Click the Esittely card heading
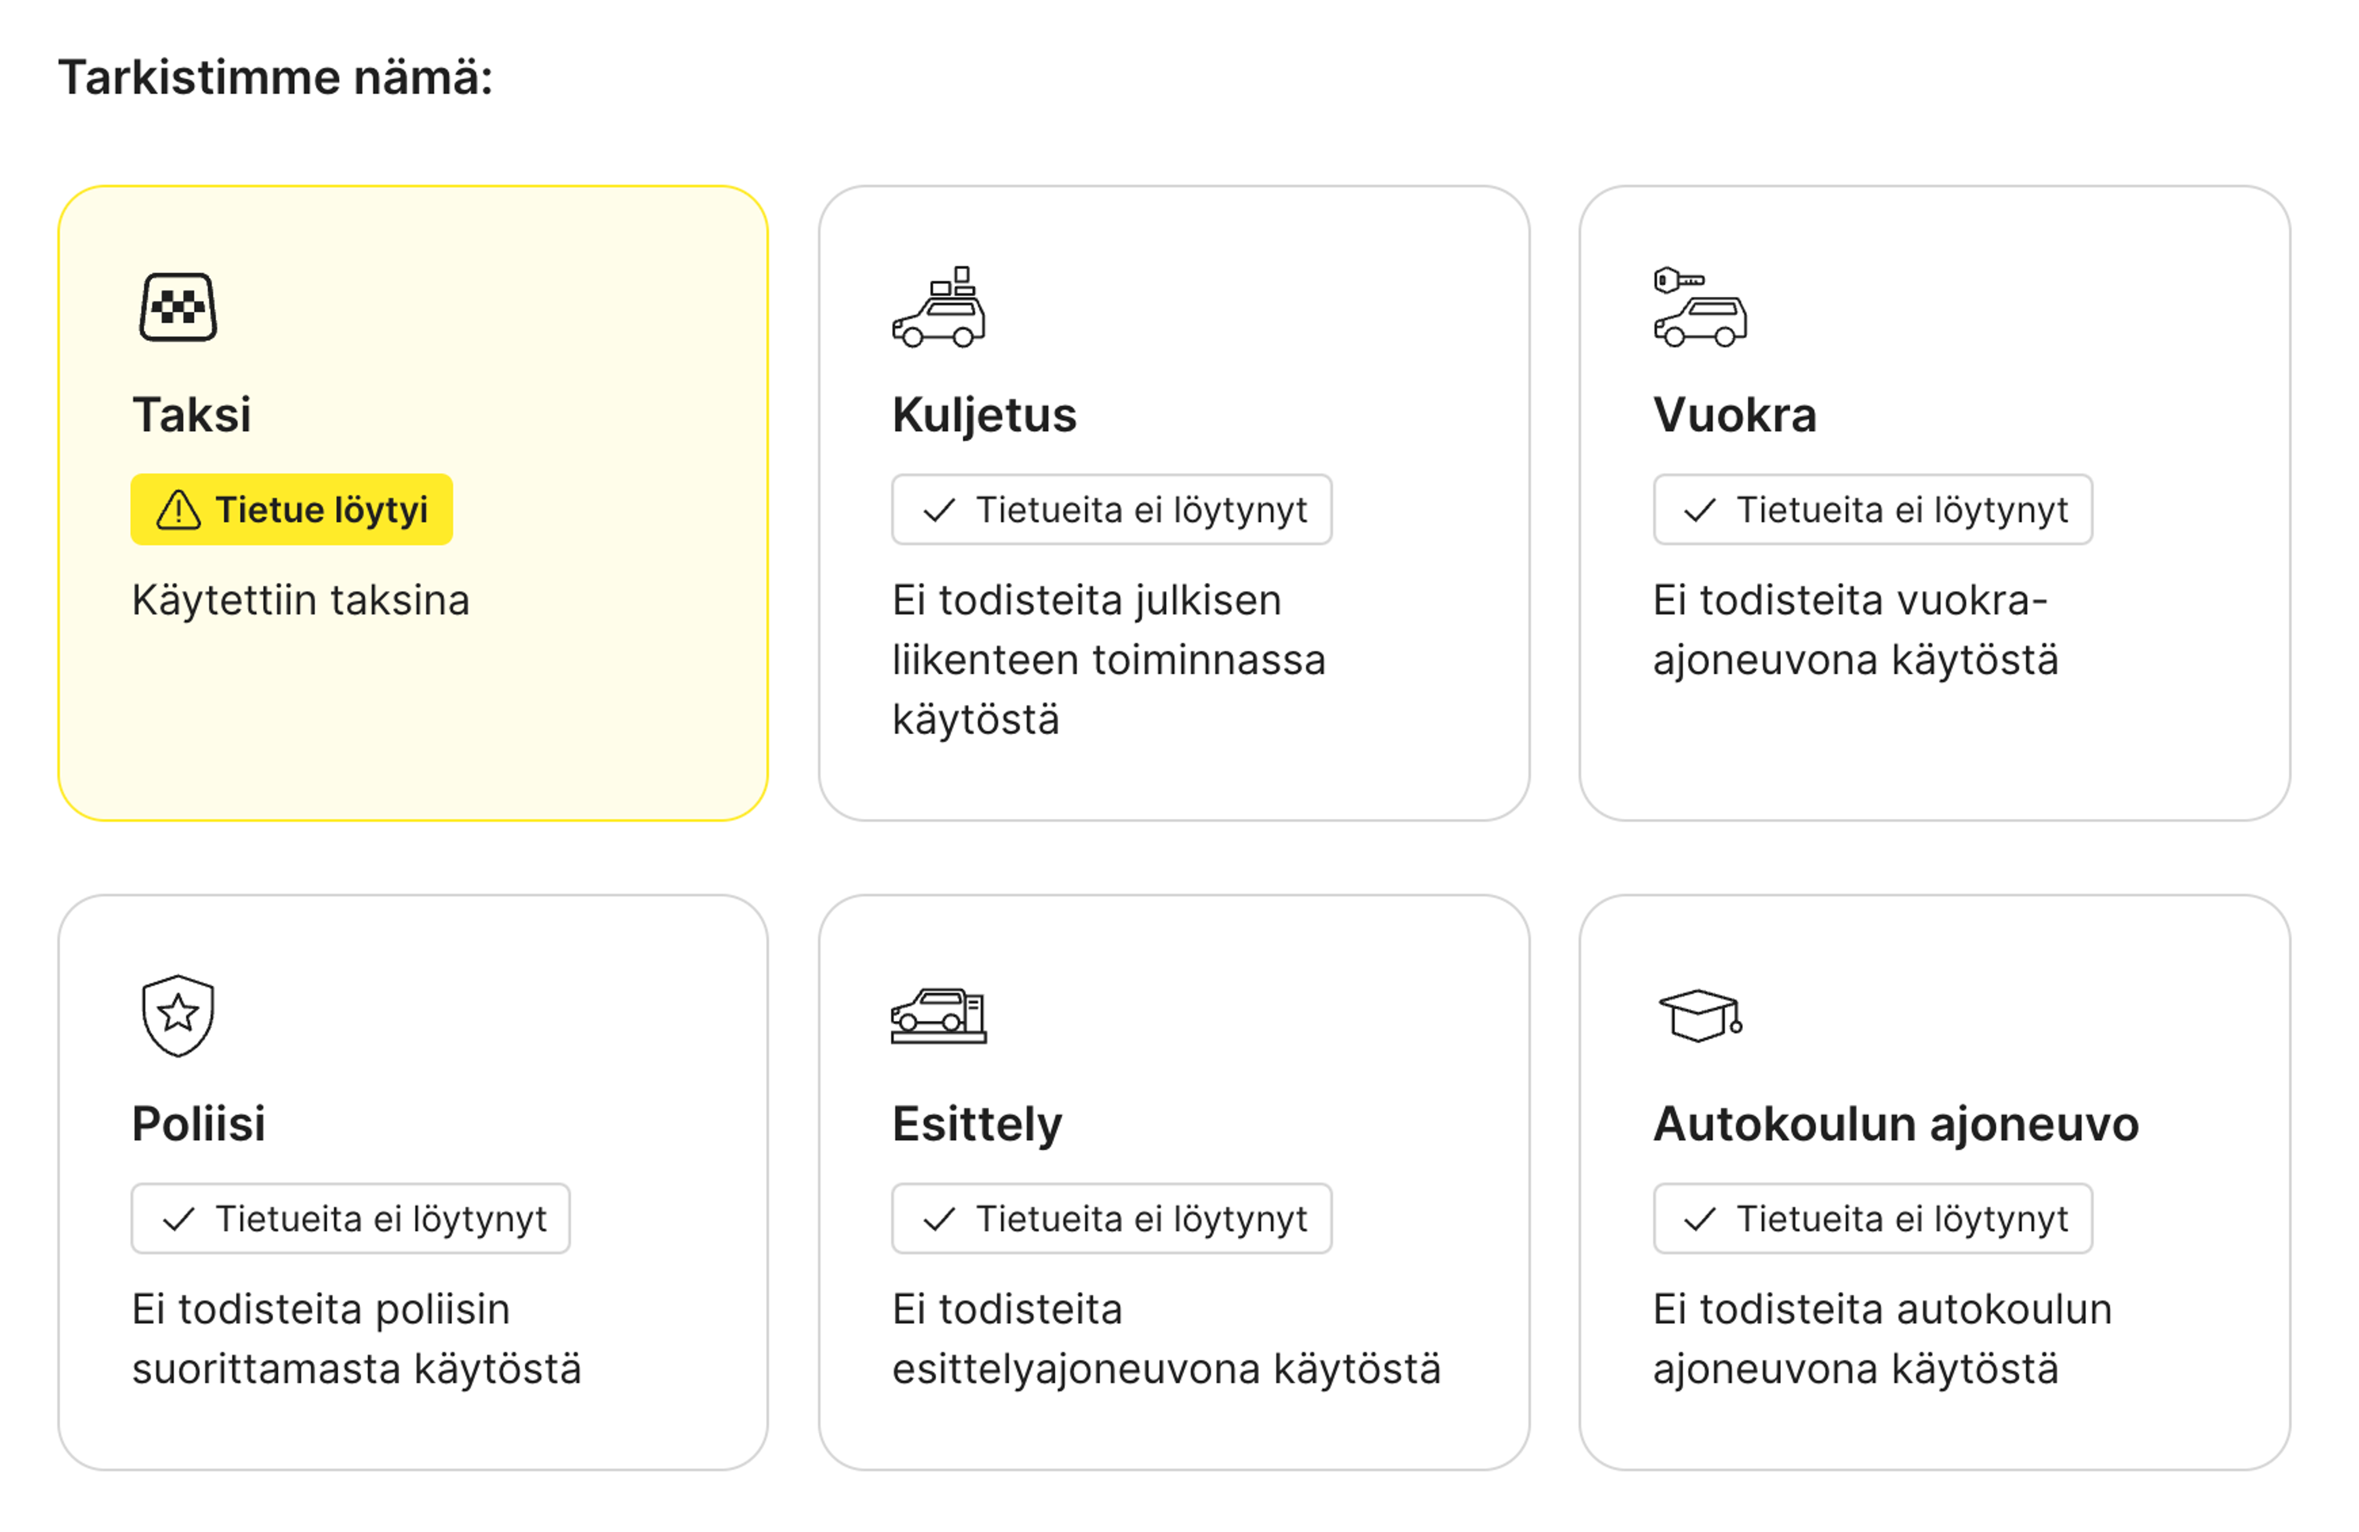The image size is (2359, 1532). (x=977, y=1124)
